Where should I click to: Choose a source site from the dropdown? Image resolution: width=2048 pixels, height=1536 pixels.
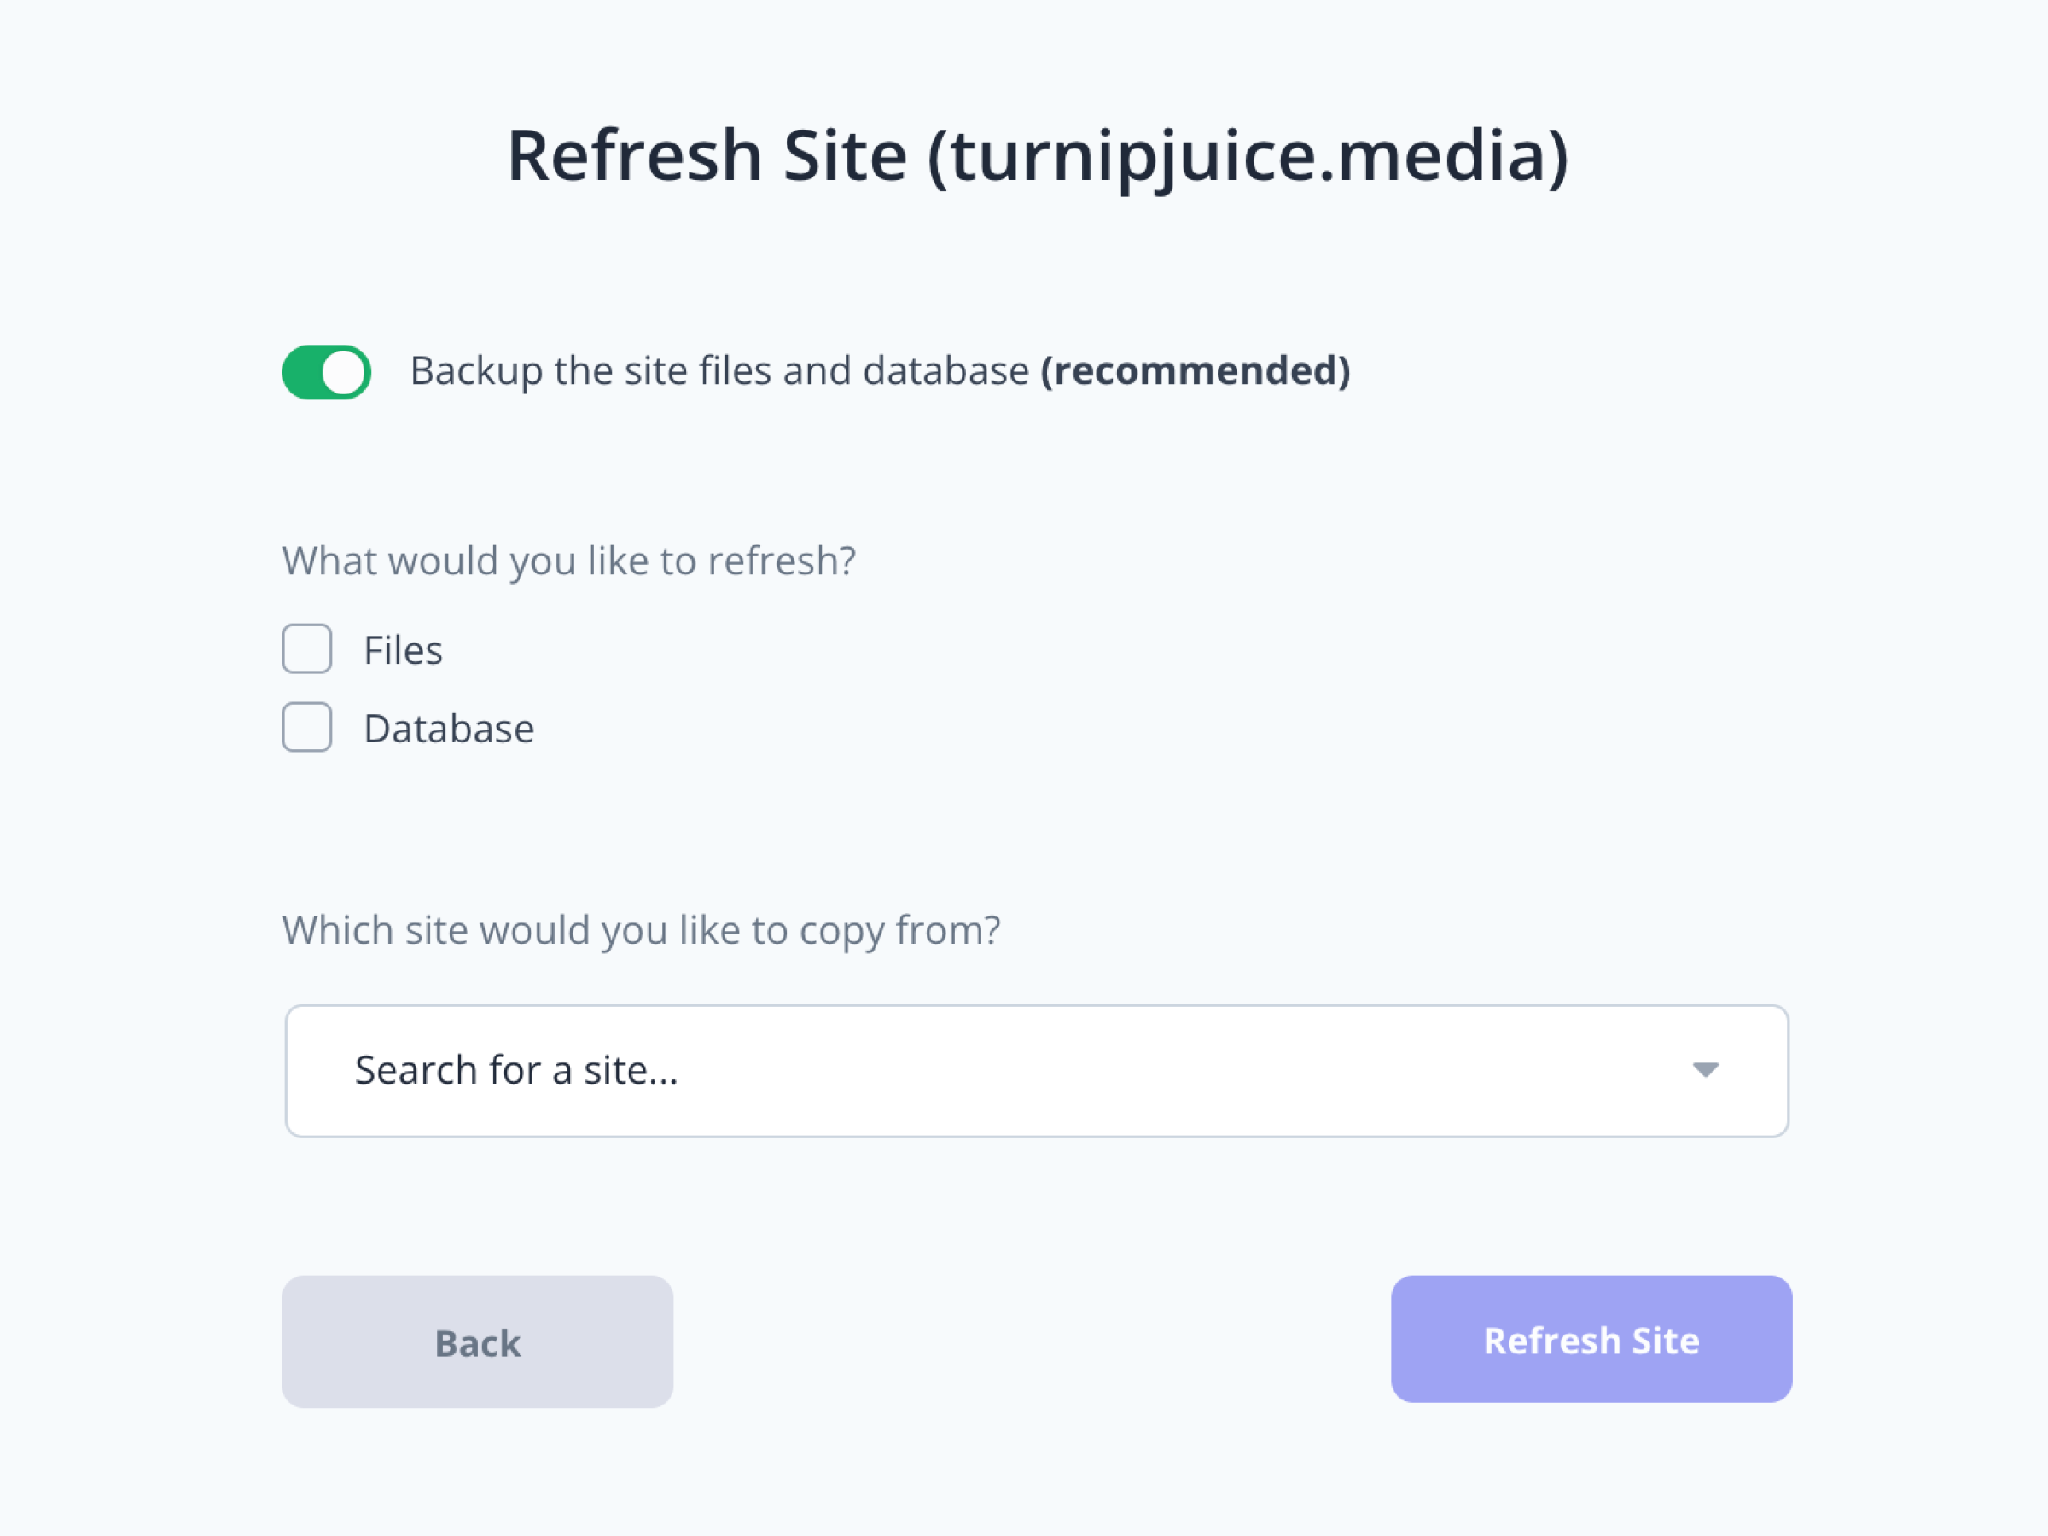pos(1037,1069)
